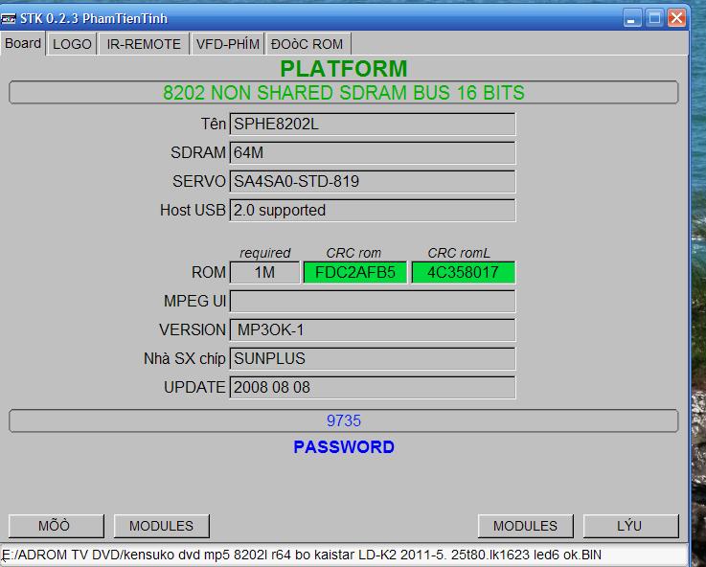Switch to the IR-REMOTE tab

click(144, 44)
